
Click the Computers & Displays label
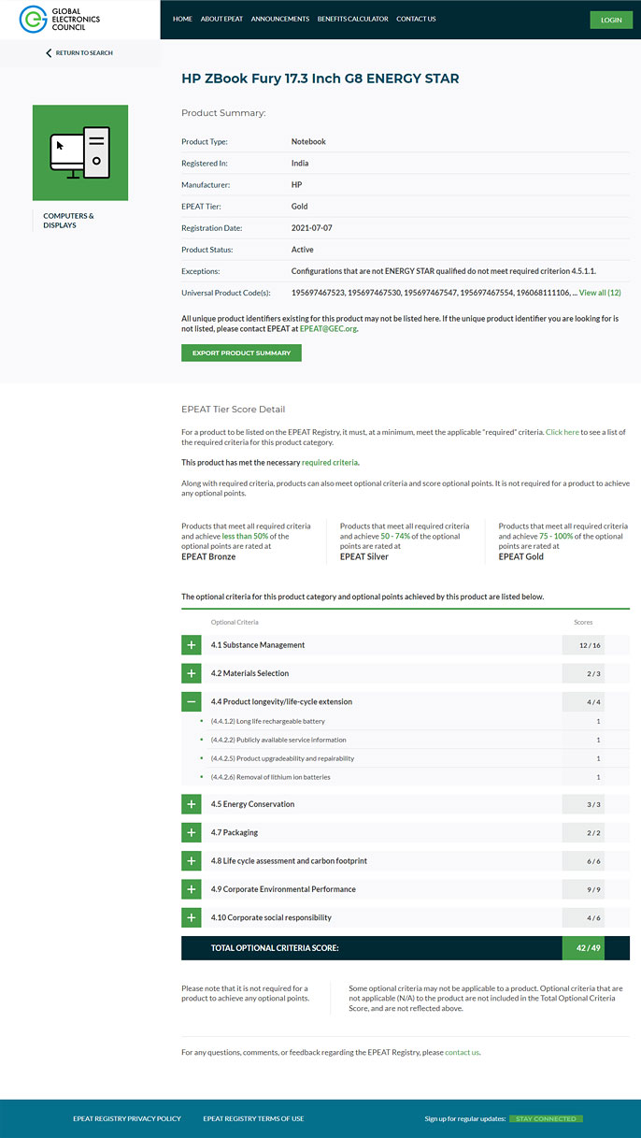tap(68, 221)
